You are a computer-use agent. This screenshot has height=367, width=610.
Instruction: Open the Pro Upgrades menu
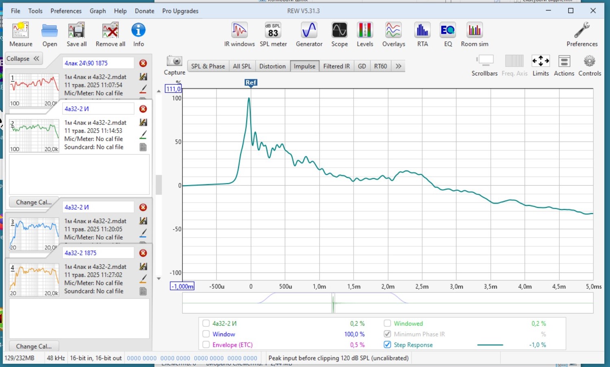pyautogui.click(x=180, y=11)
